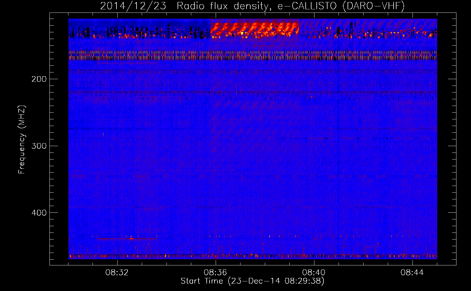Click the 200 frequency tick label
The height and width of the screenshot is (291, 471).
(39, 79)
